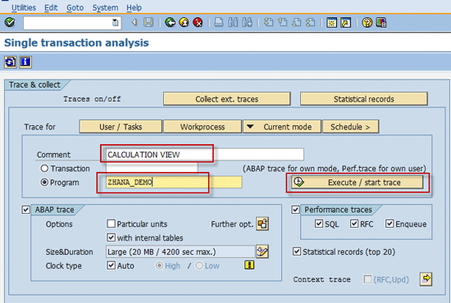Click the First Page icon
This screenshot has height=303, width=451.
click(268, 22)
